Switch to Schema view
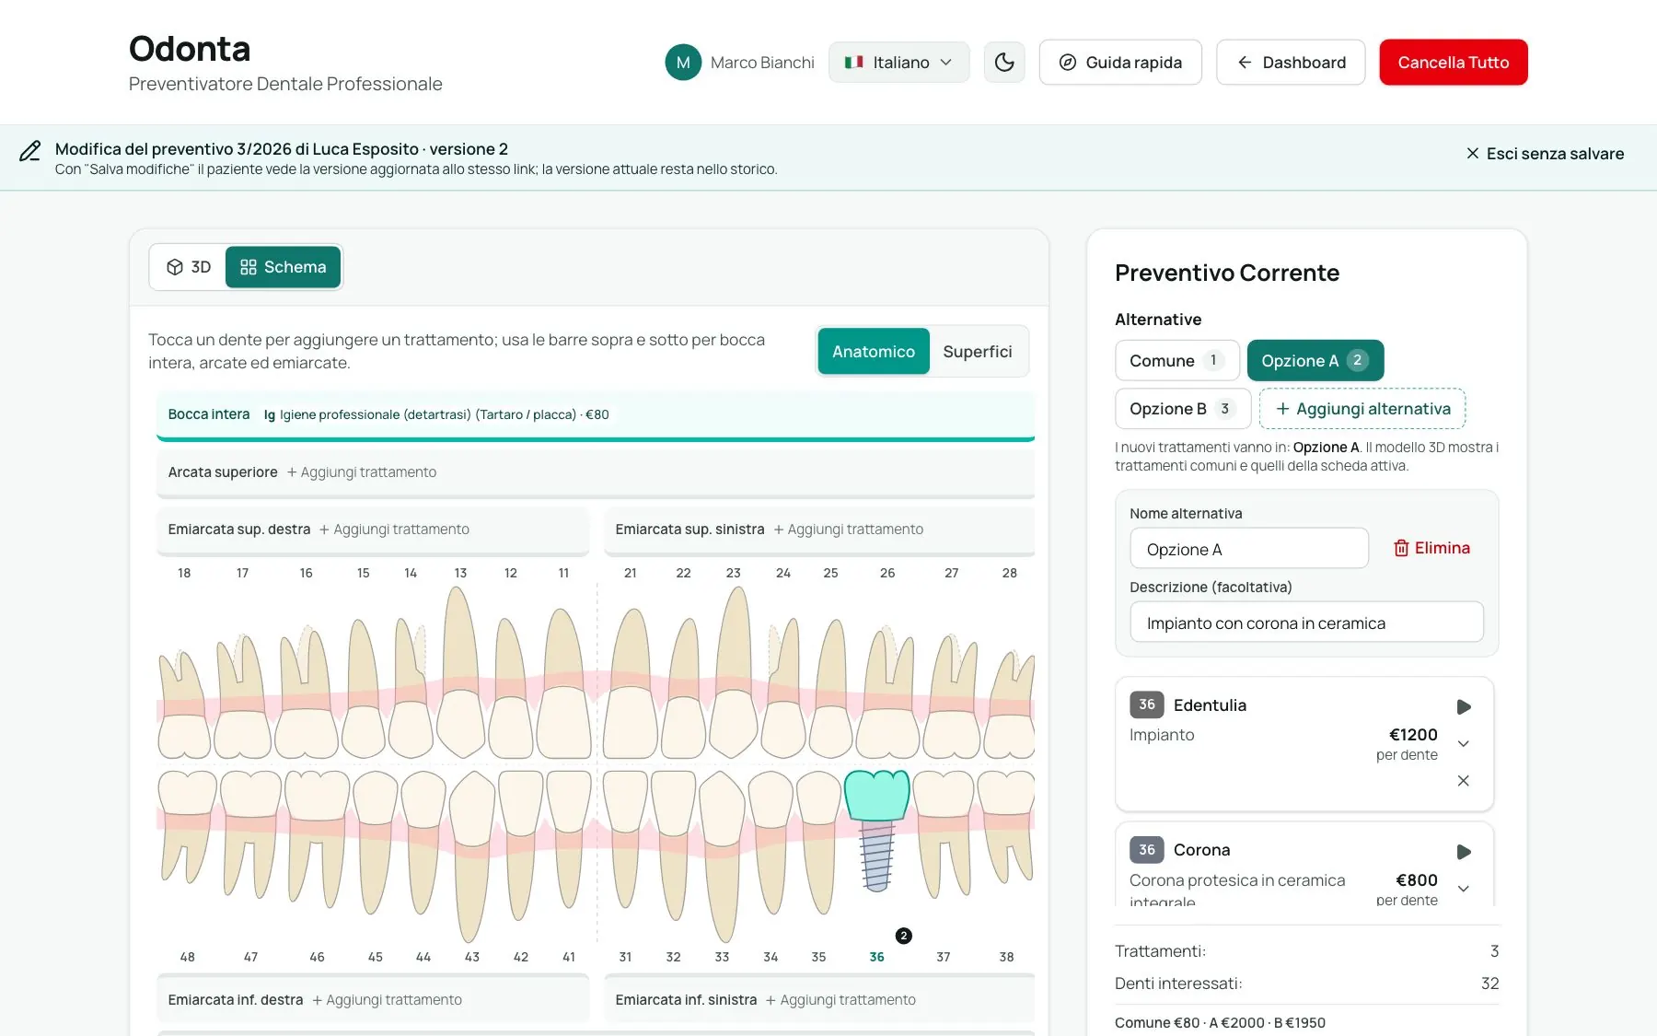The image size is (1657, 1036). pyautogui.click(x=283, y=267)
